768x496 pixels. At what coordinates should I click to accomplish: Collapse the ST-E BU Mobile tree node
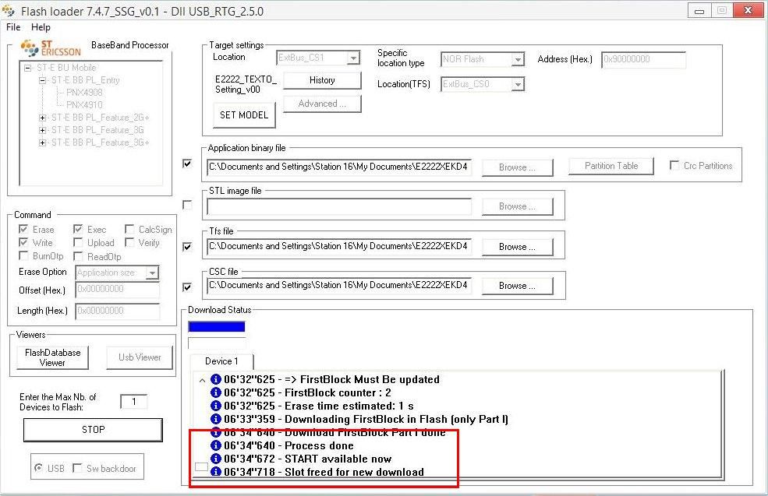point(28,68)
